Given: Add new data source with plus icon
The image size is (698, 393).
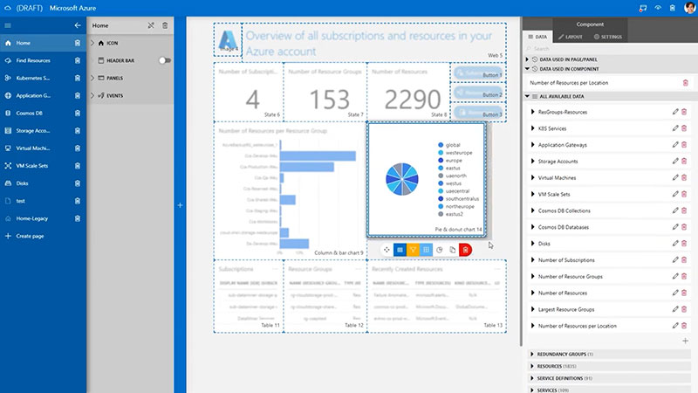Looking at the screenshot, I should tap(685, 341).
